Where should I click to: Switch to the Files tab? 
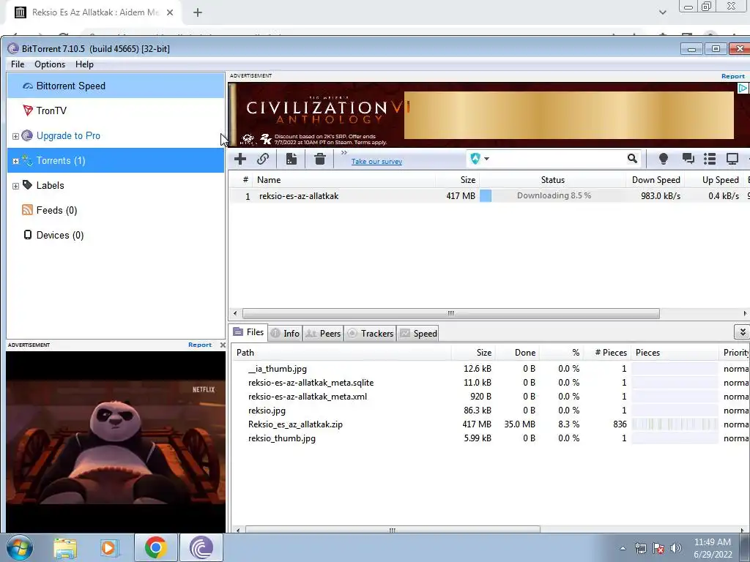pyautogui.click(x=248, y=333)
